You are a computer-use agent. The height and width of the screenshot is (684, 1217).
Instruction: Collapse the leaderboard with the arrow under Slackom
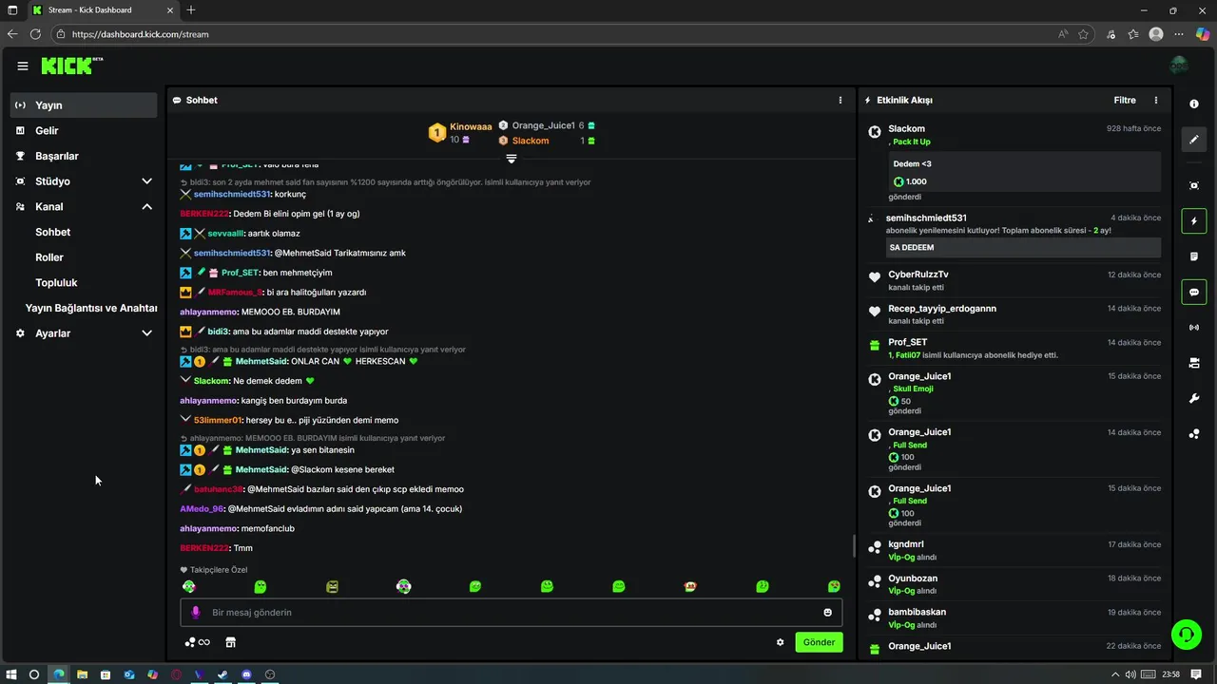[x=512, y=158]
